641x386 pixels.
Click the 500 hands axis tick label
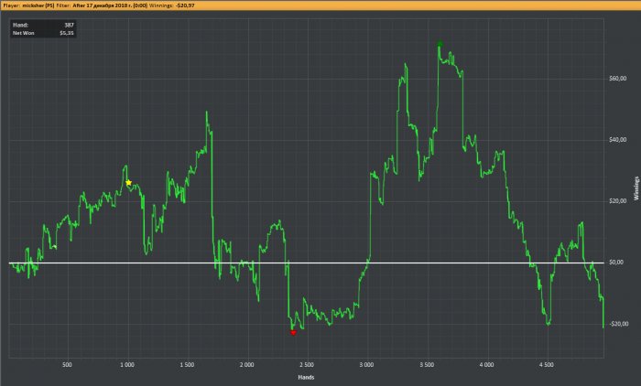coord(67,365)
